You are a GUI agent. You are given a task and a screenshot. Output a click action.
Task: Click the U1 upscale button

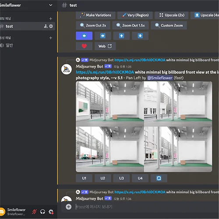point(84,178)
